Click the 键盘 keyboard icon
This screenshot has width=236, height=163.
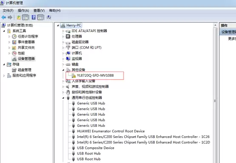68,64
